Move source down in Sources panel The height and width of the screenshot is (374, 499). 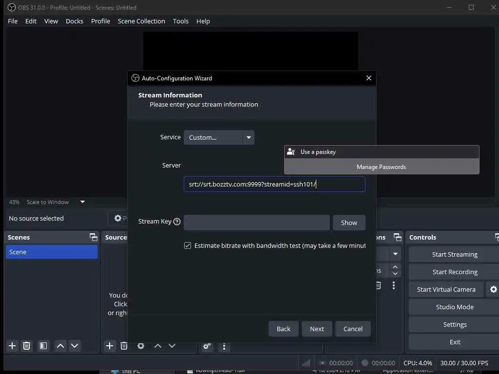pos(172,346)
